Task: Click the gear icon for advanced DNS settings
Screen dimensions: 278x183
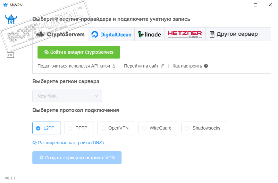Action: (35, 143)
